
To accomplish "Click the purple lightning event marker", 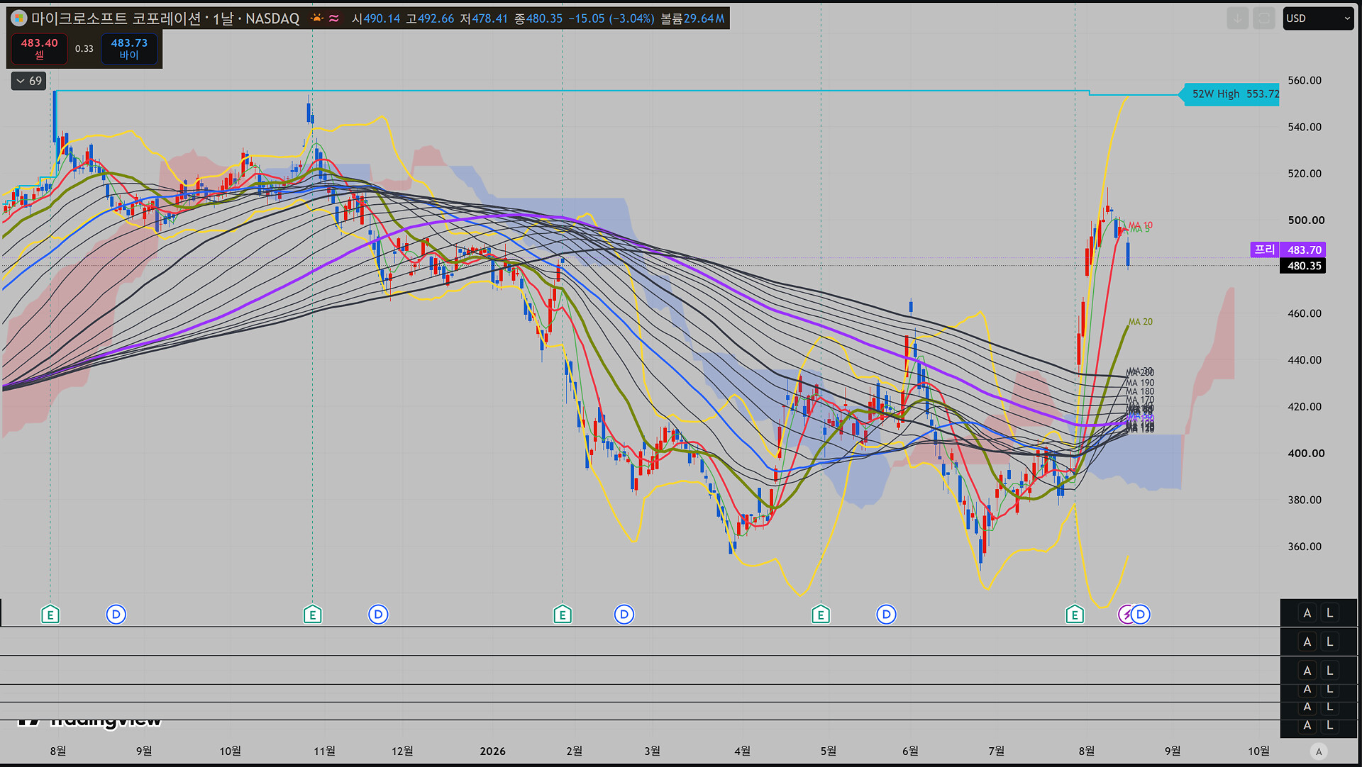I will click(1125, 615).
